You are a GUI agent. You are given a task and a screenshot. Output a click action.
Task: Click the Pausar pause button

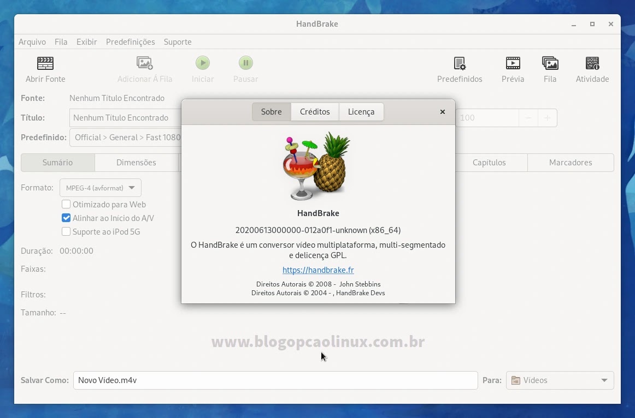(245, 63)
